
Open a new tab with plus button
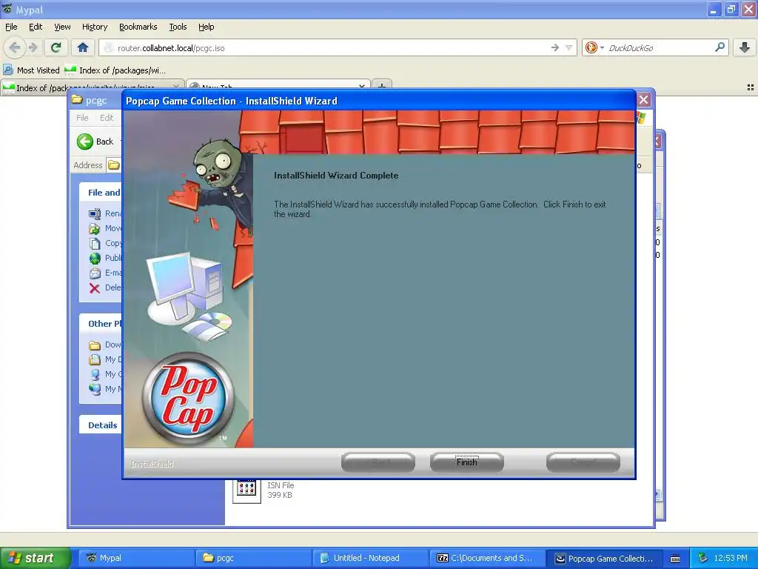[382, 86]
